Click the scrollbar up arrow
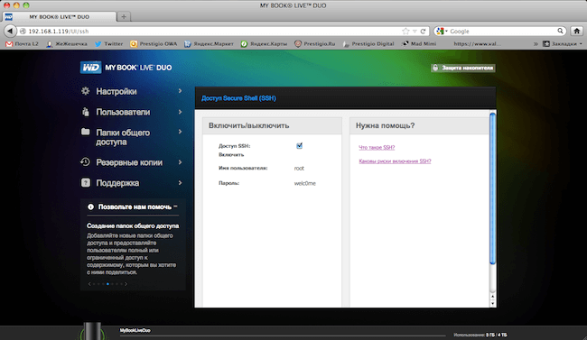 click(493, 297)
